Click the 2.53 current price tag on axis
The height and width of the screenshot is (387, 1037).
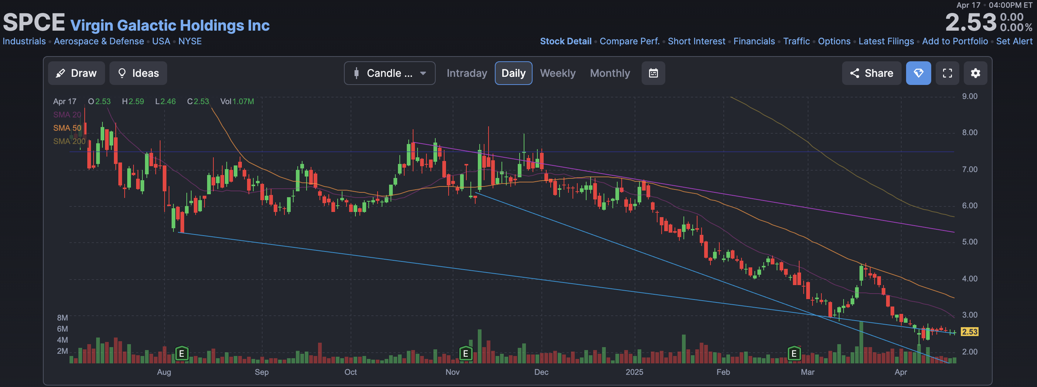click(x=969, y=332)
